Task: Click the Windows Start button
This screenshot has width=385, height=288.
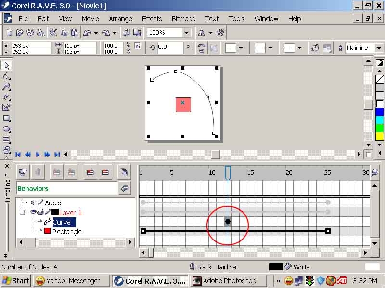Action: [15, 281]
